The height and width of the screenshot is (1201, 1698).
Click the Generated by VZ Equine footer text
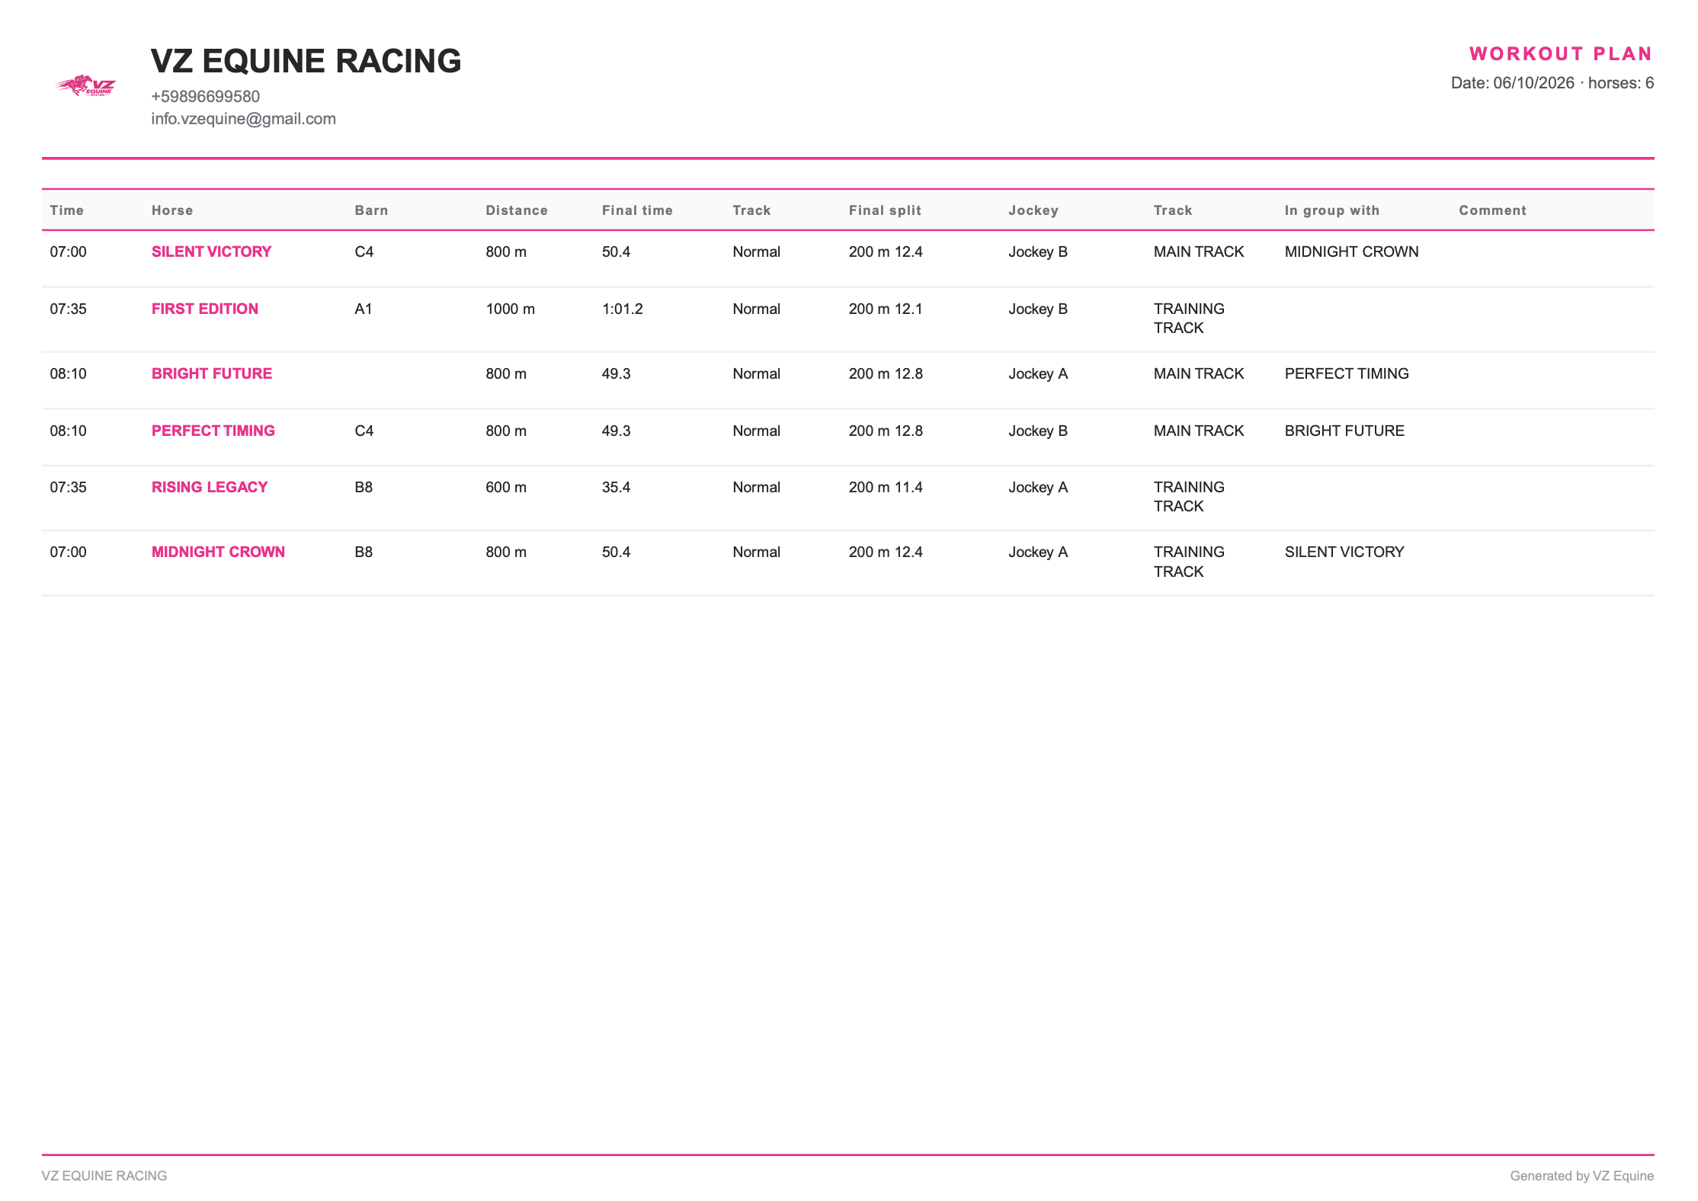pyautogui.click(x=1582, y=1176)
